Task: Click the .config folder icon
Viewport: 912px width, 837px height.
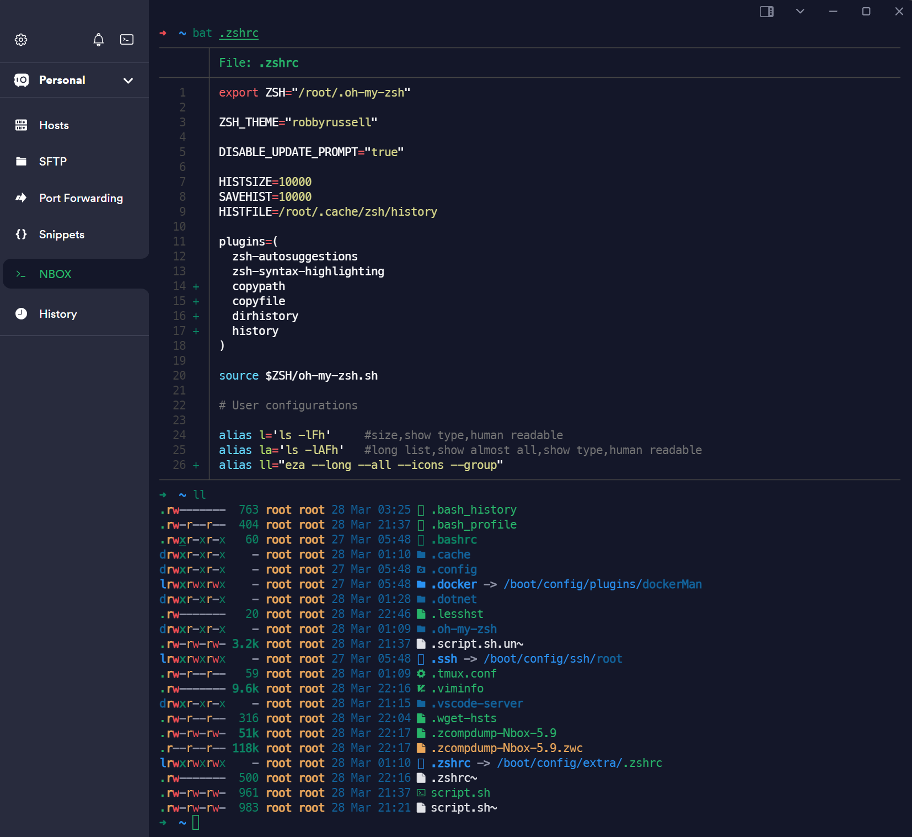Action: click(421, 569)
